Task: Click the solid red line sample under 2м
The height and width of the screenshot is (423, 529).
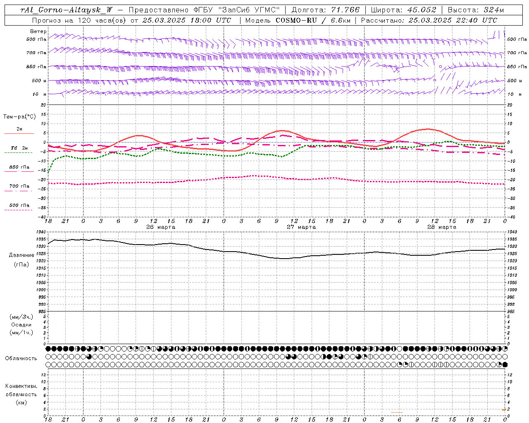Action: pos(19,134)
